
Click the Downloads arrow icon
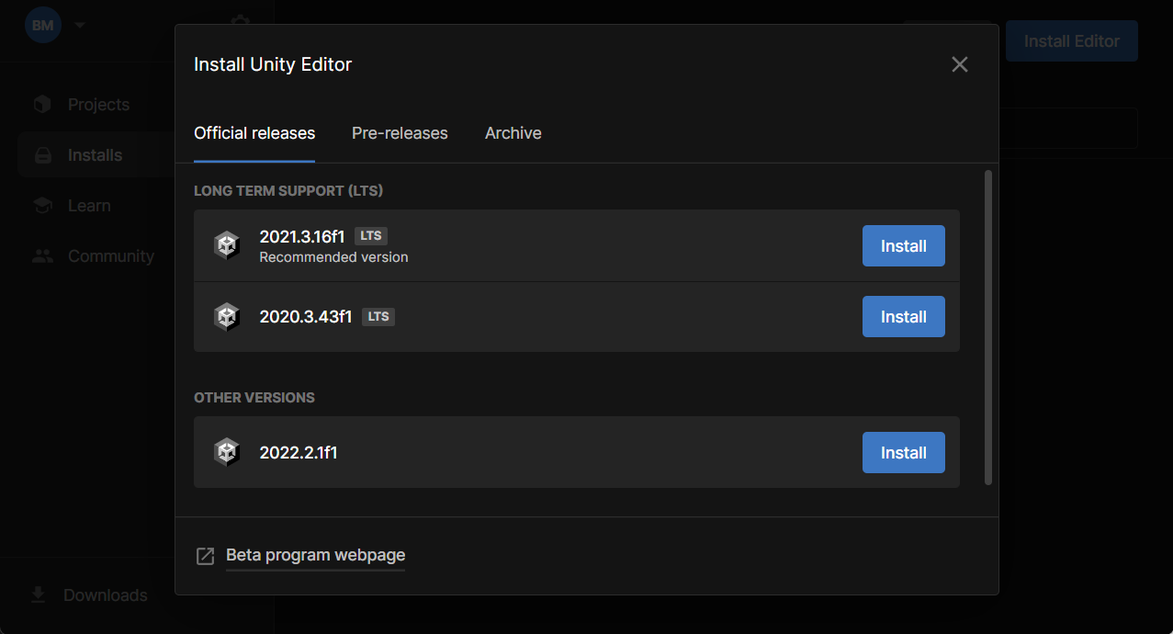coord(39,595)
